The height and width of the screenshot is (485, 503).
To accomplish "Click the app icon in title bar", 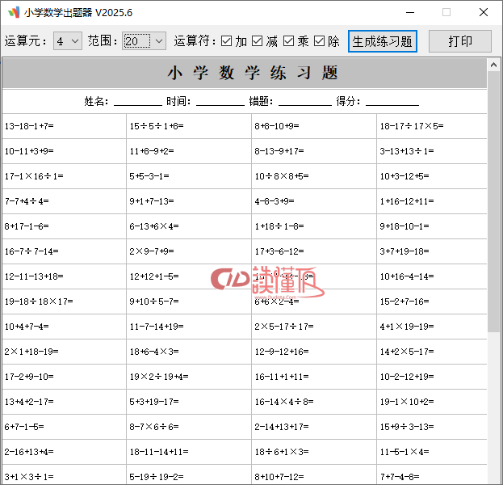I will click(14, 12).
